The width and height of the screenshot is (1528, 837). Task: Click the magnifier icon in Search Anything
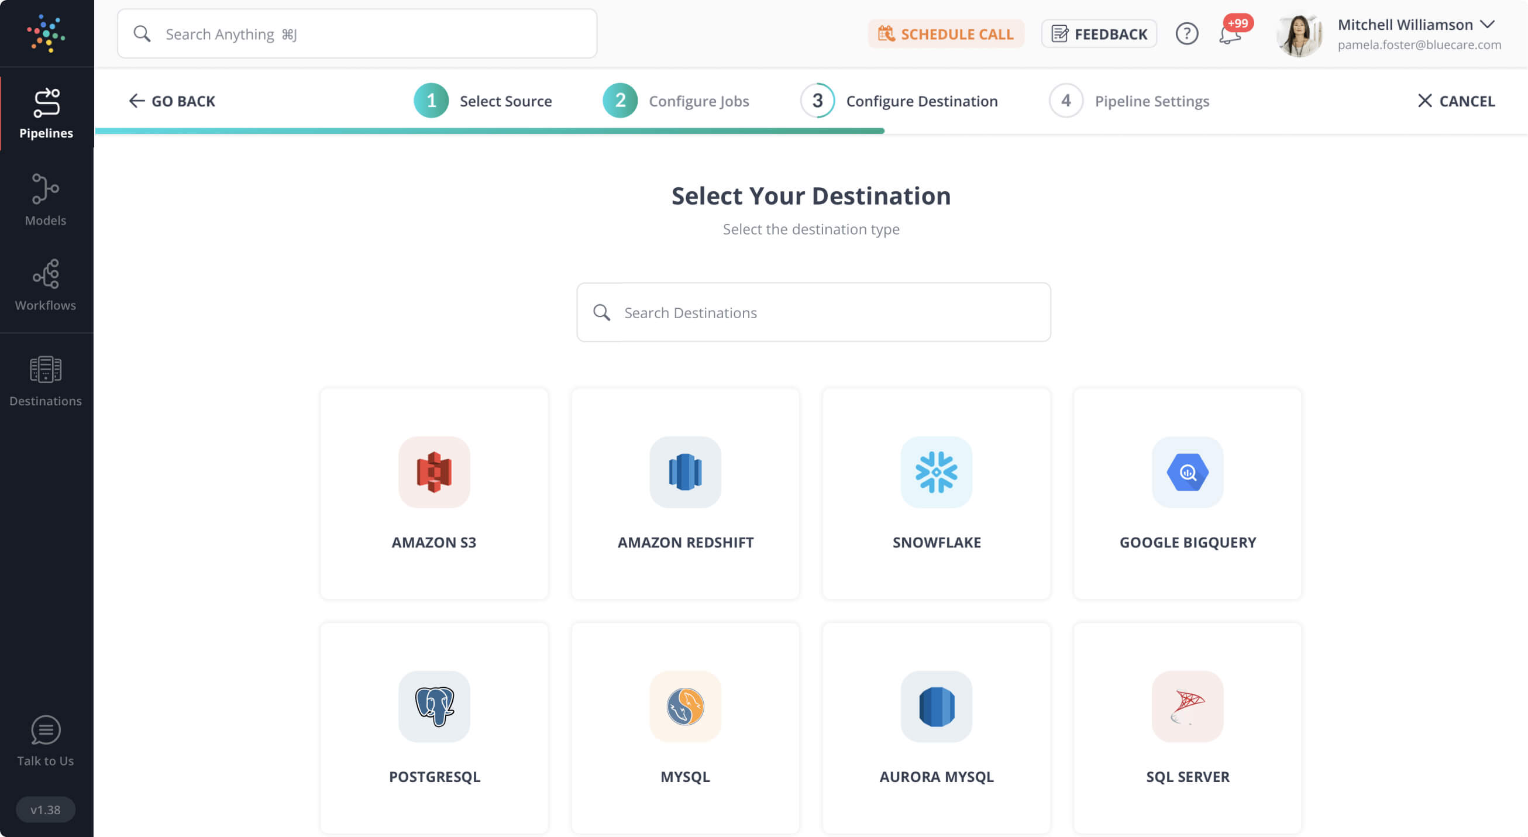click(142, 34)
